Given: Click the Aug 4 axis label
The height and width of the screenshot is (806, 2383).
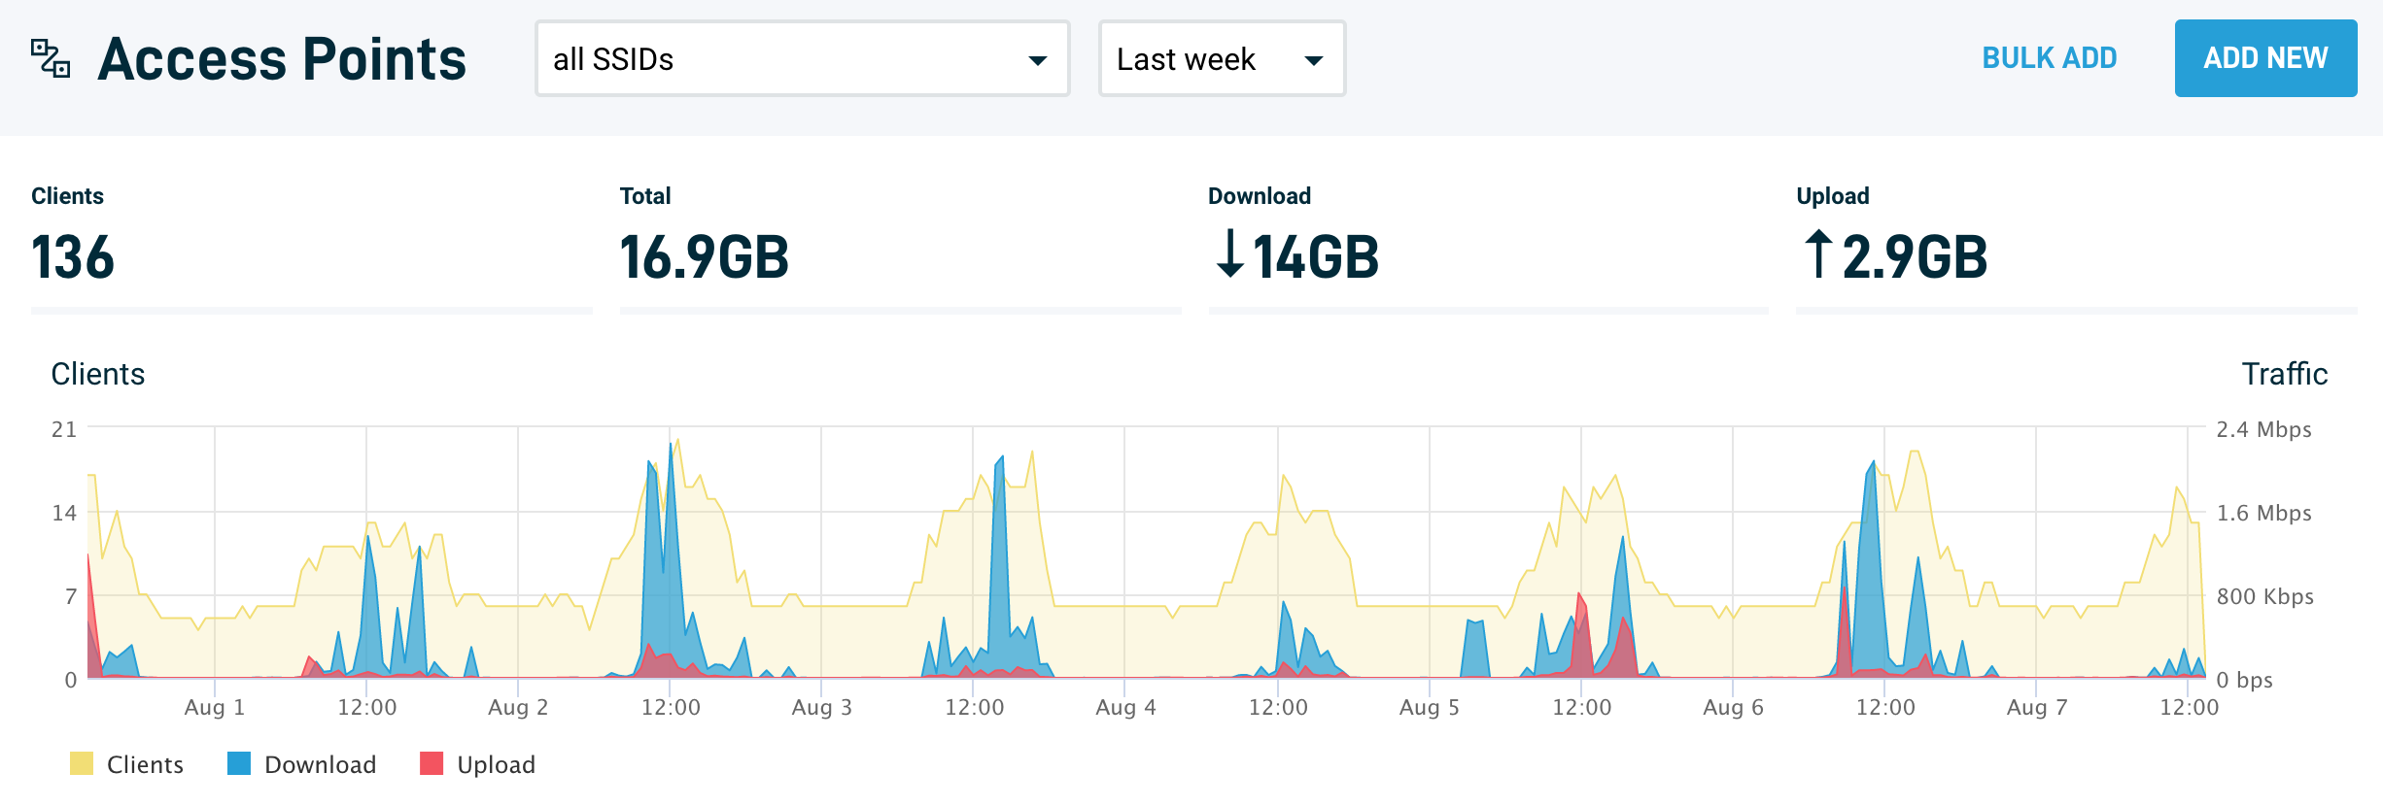Looking at the screenshot, I should coord(1125,707).
